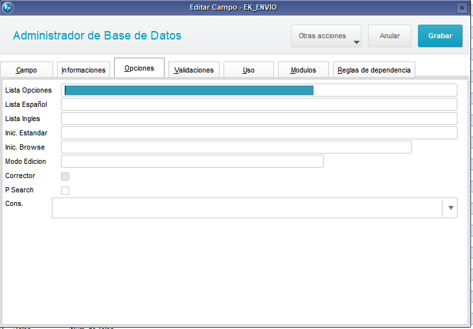Click the Lista Opciones label
The height and width of the screenshot is (329, 473).
29,90
